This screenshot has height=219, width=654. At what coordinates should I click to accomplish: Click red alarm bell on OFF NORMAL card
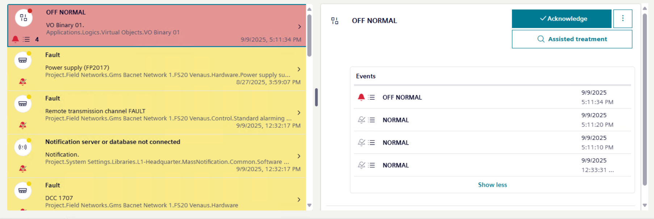[15, 39]
